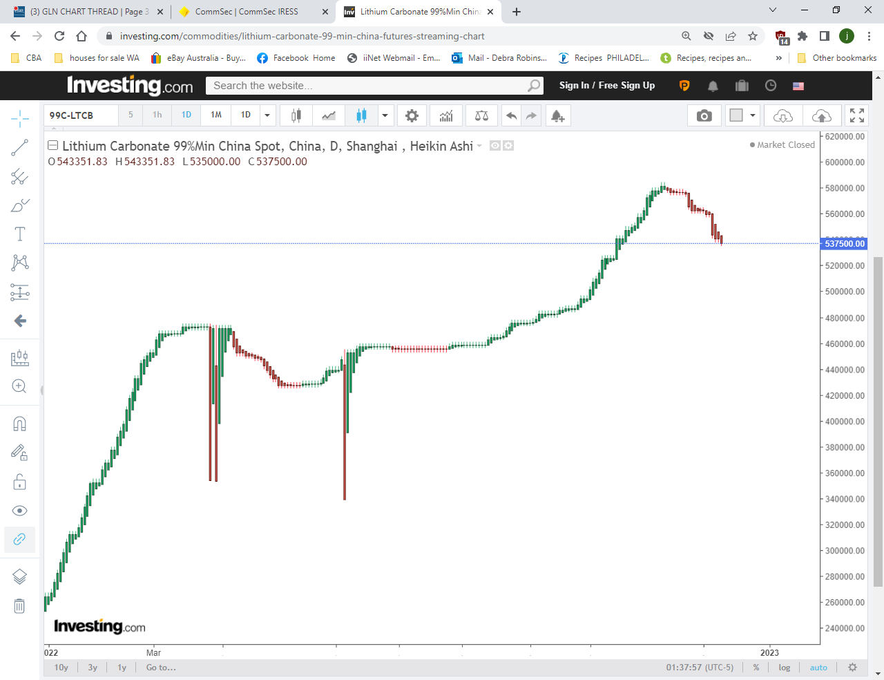
Task: Switch to the CommSec IRESS browser tab
Action: [247, 12]
